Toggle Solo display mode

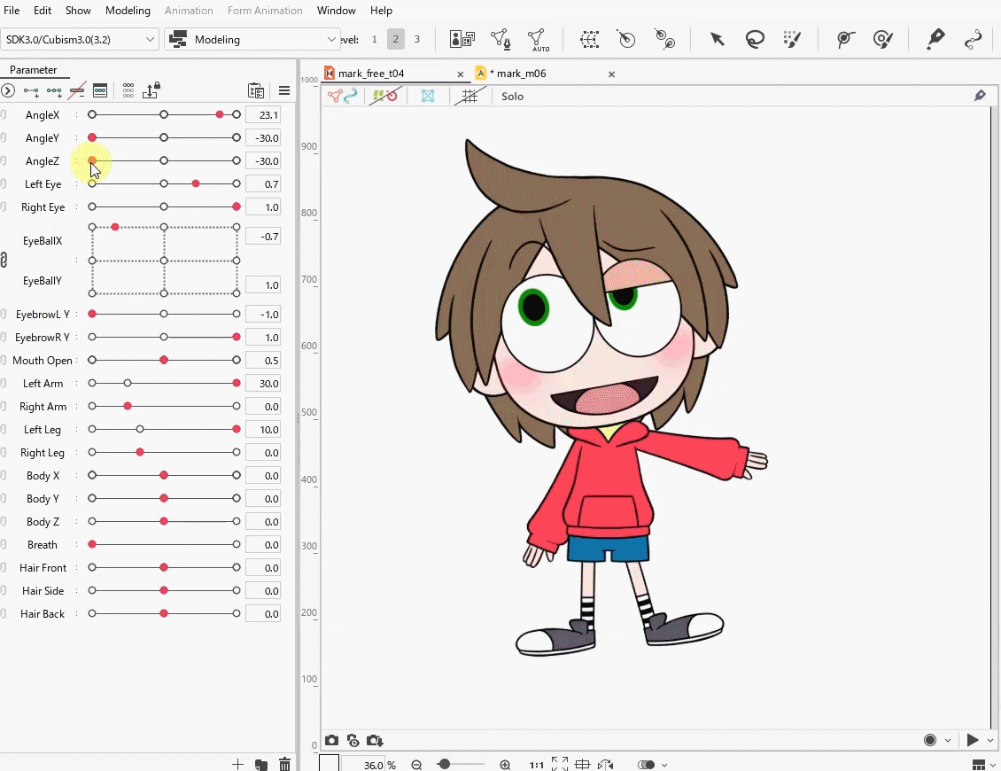pyautogui.click(x=513, y=97)
